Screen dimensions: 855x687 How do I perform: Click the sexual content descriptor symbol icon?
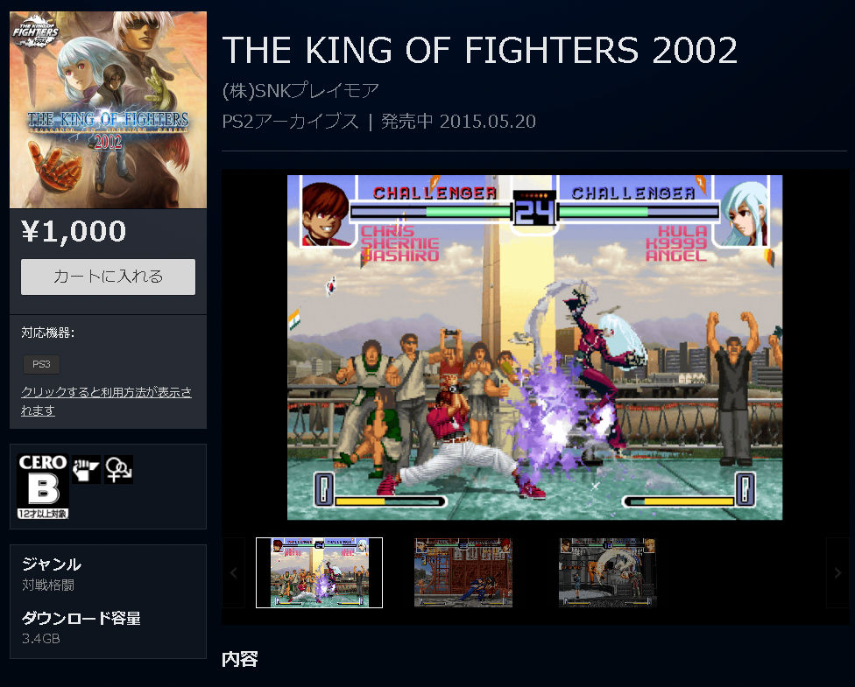tap(119, 469)
